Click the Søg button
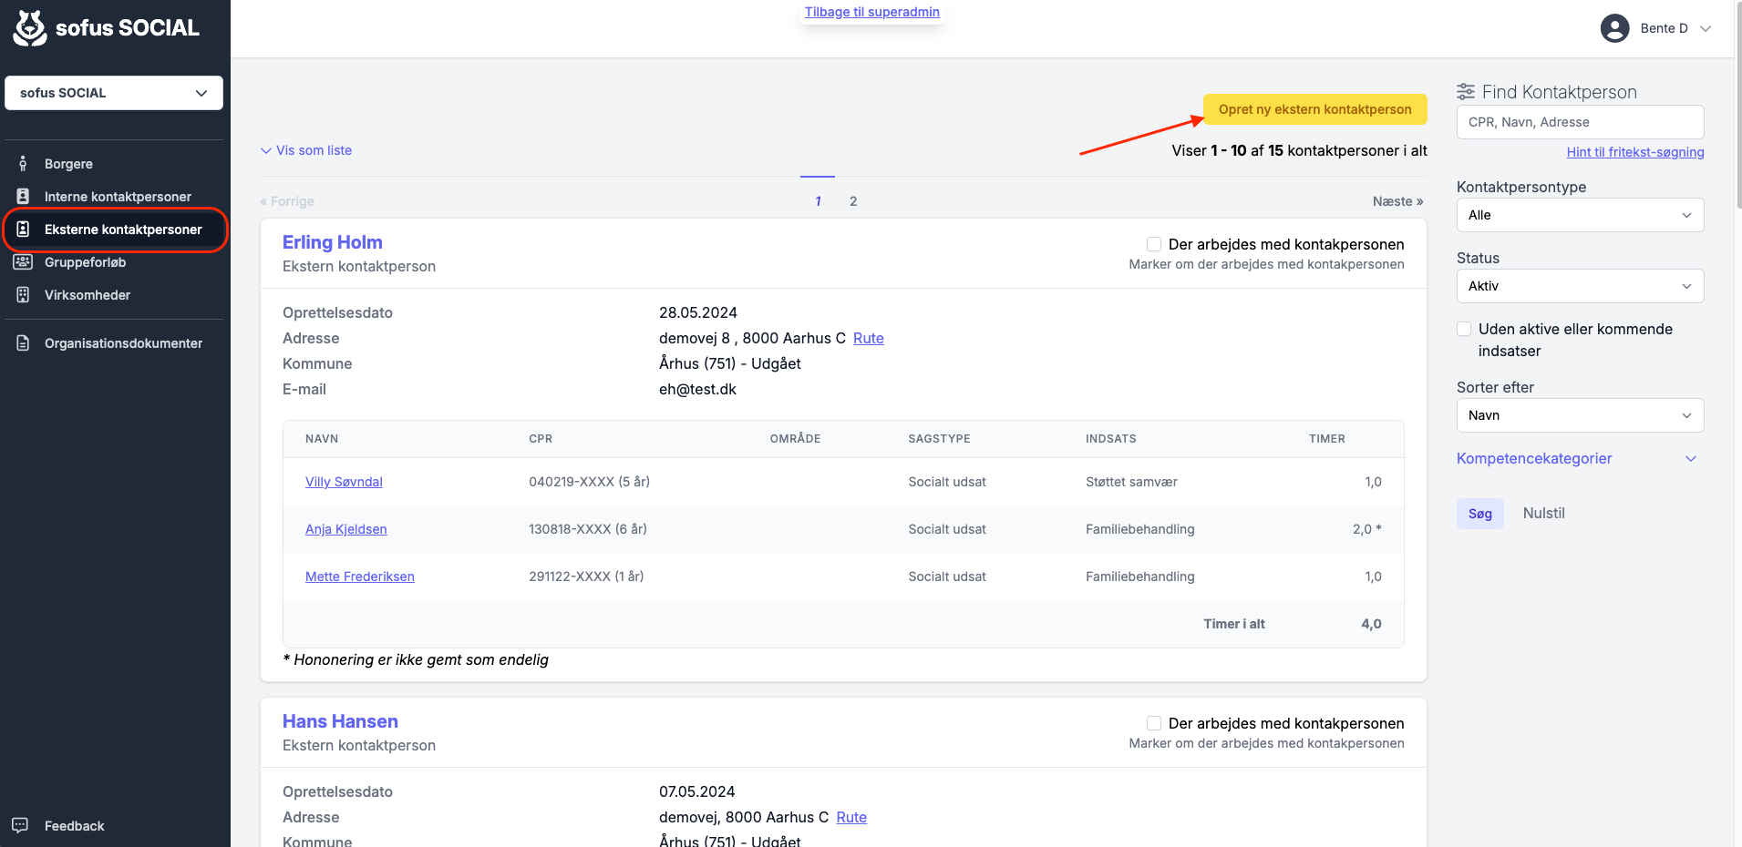 [x=1480, y=514]
